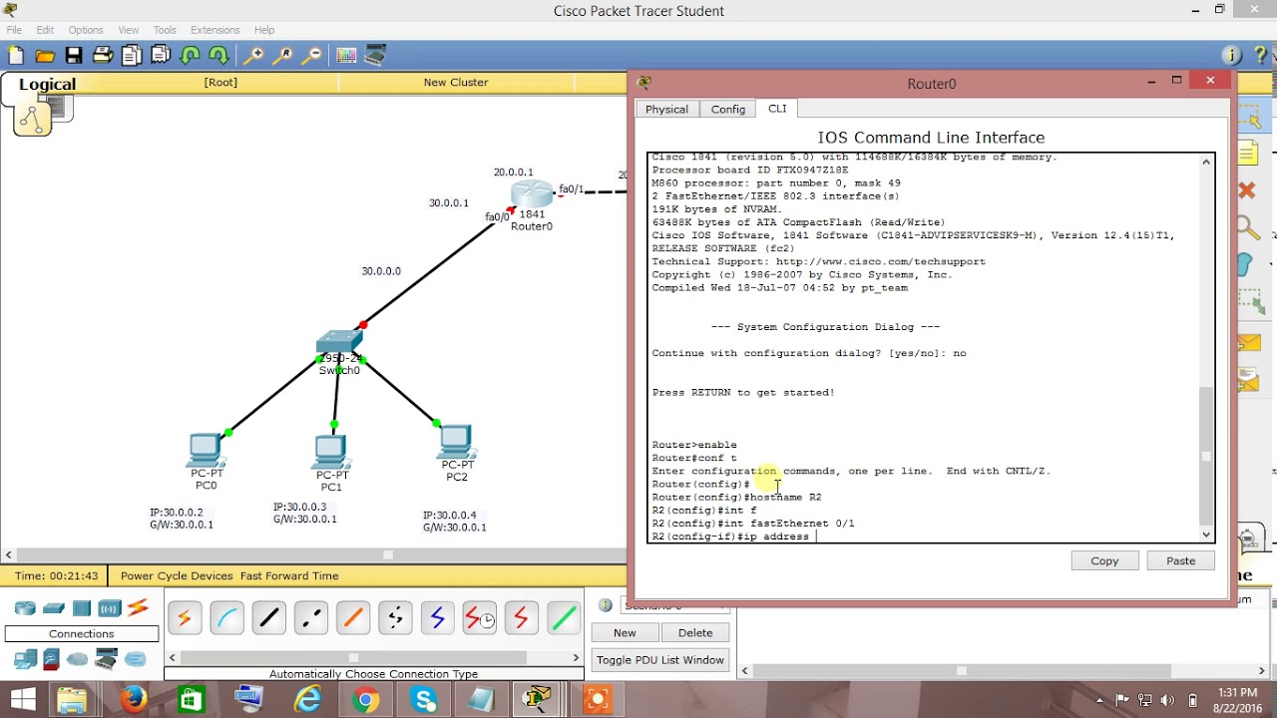This screenshot has height=718, width=1277.
Task: Open Custom Devices Dialog icon
Action: 375,56
